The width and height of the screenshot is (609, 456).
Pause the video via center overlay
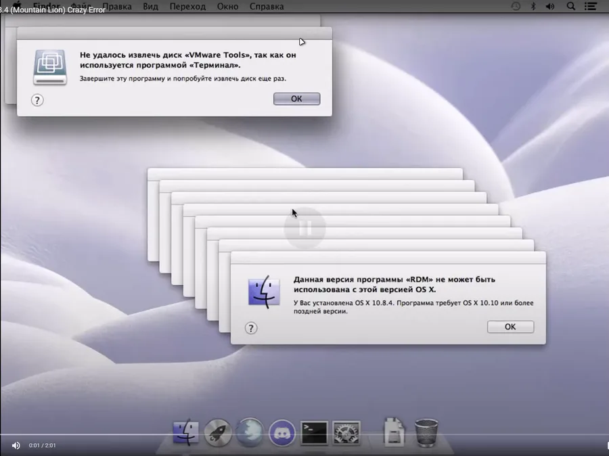[x=304, y=229]
